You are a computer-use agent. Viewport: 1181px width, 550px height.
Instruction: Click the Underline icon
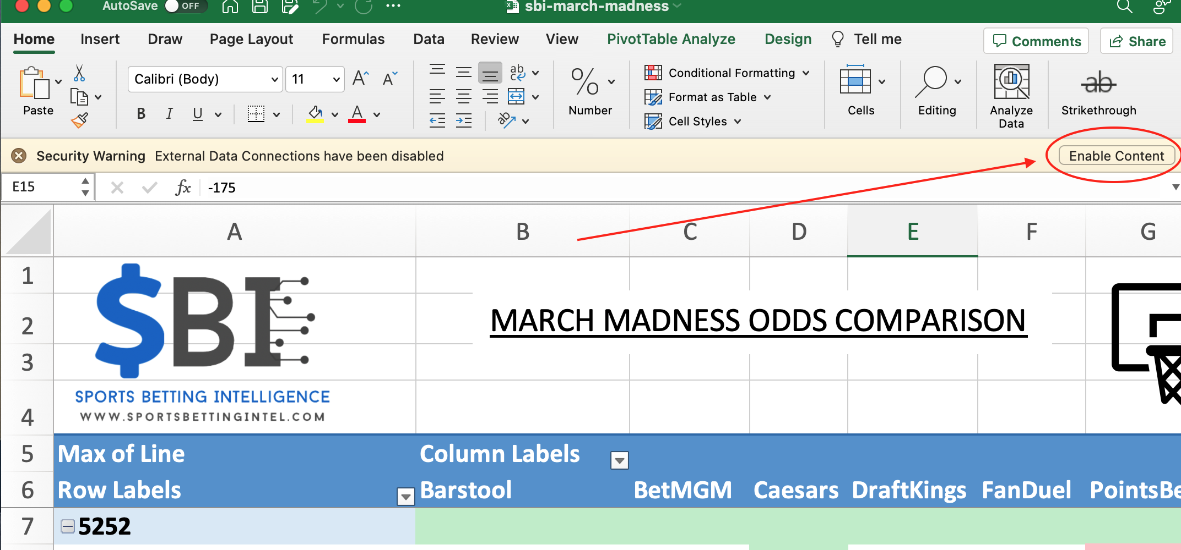click(197, 114)
